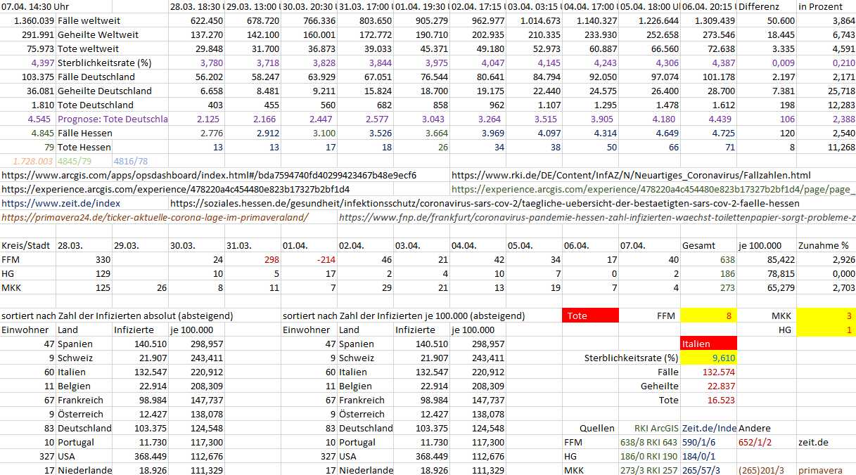
Task: Select 'Schweiz' in the right table
Action: (366, 358)
